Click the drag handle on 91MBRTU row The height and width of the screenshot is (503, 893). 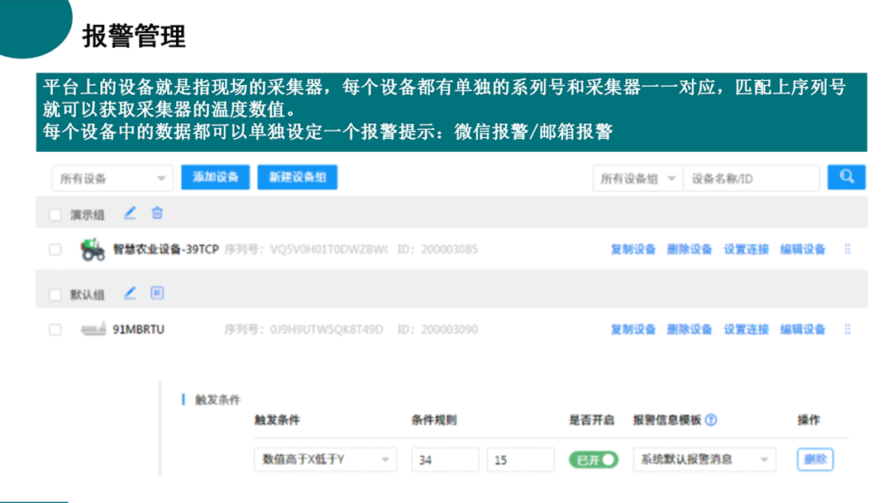point(848,330)
